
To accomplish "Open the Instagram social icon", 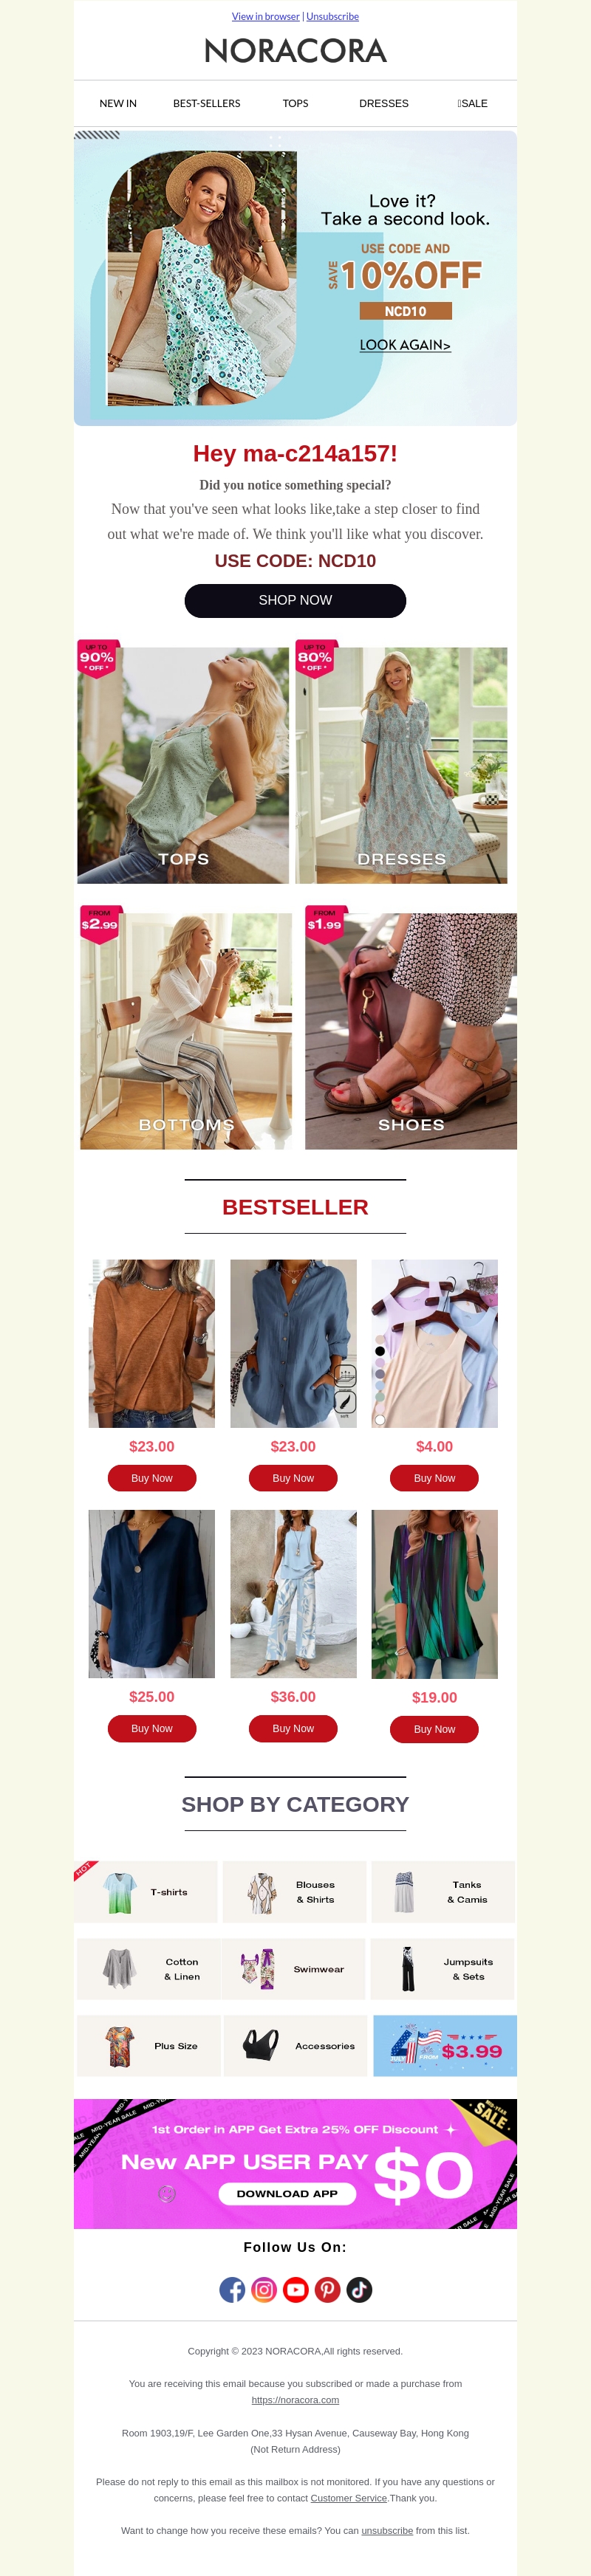I will coord(264,2289).
